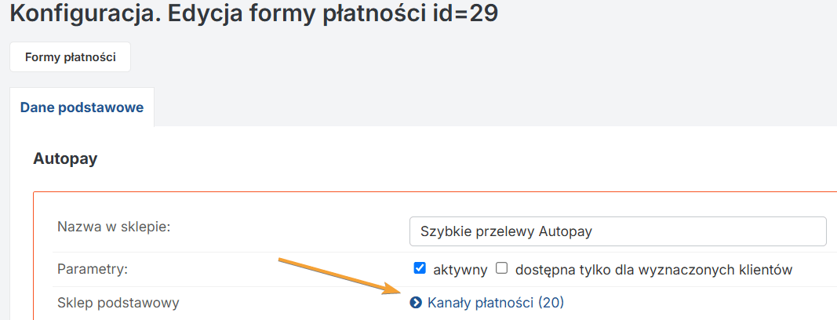Screen dimensions: 837x320
Task: Select the Sklep podstawowy row label
Action: tap(118, 304)
